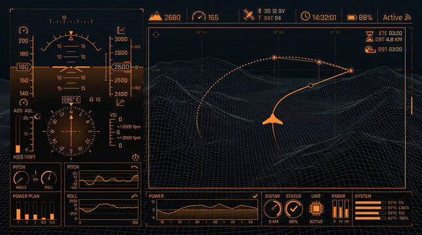The height and width of the screenshot is (235, 422).
Task: Click the 14:32:01 time readout
Action: pos(325,18)
